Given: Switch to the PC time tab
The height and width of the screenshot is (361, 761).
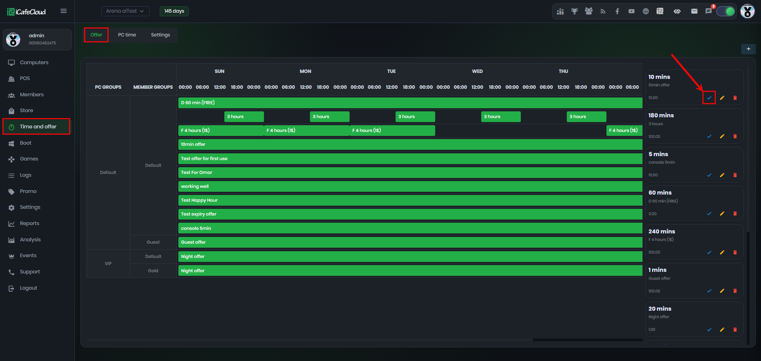Looking at the screenshot, I should click(127, 35).
